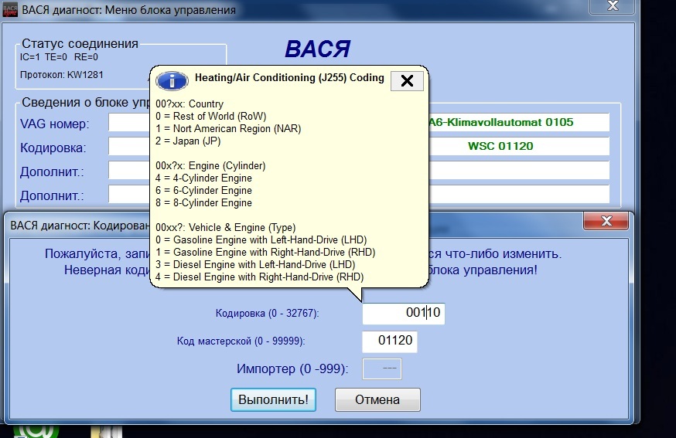Image resolution: width=676 pixels, height=438 pixels.
Task: Click the 'Протокол: KW1281' status text
Action: [62, 75]
